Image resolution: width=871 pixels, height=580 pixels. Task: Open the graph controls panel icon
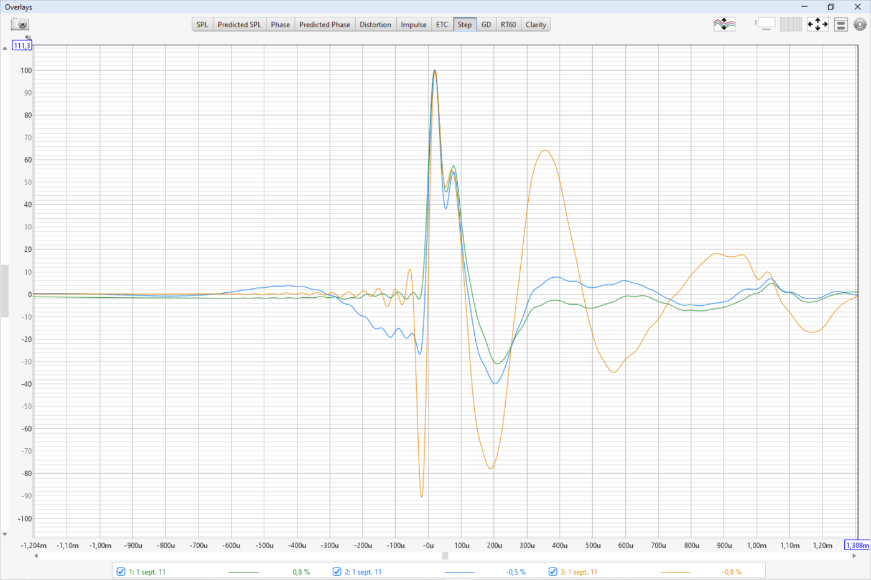841,24
